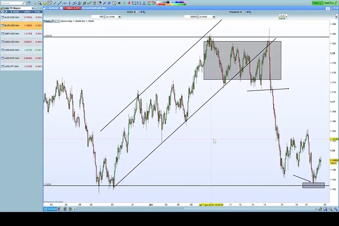Image resolution: width=339 pixels, height=226 pixels.
Task: Select USD/JPY Mini row
Action: (21, 67)
